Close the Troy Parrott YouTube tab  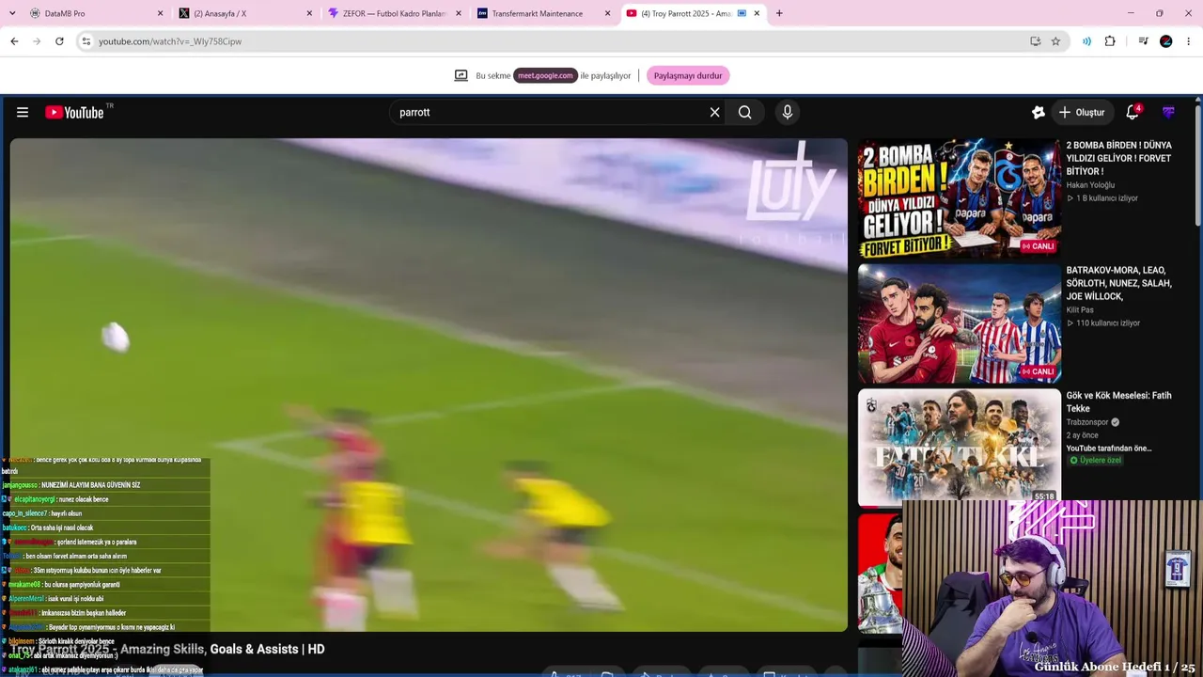click(757, 13)
